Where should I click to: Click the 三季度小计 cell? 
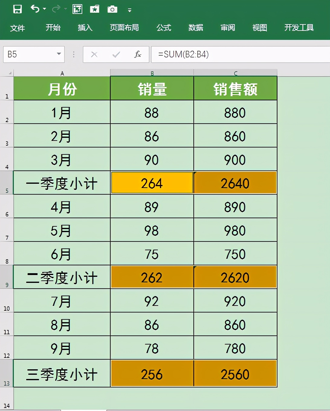point(62,373)
